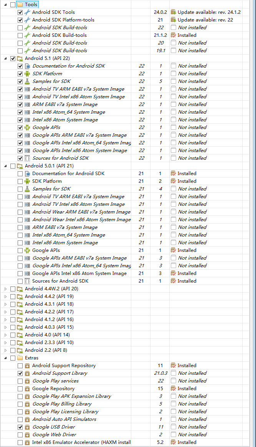Select the Google Repository row
This screenshot has height=447, width=256.
[53, 389]
